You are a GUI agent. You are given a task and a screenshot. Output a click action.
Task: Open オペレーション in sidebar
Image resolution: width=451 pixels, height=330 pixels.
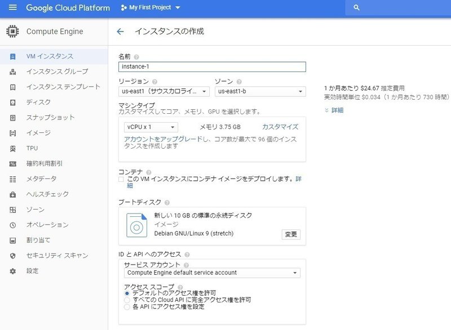click(54, 225)
